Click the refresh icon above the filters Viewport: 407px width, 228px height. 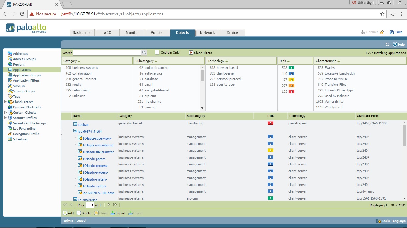[388, 44]
